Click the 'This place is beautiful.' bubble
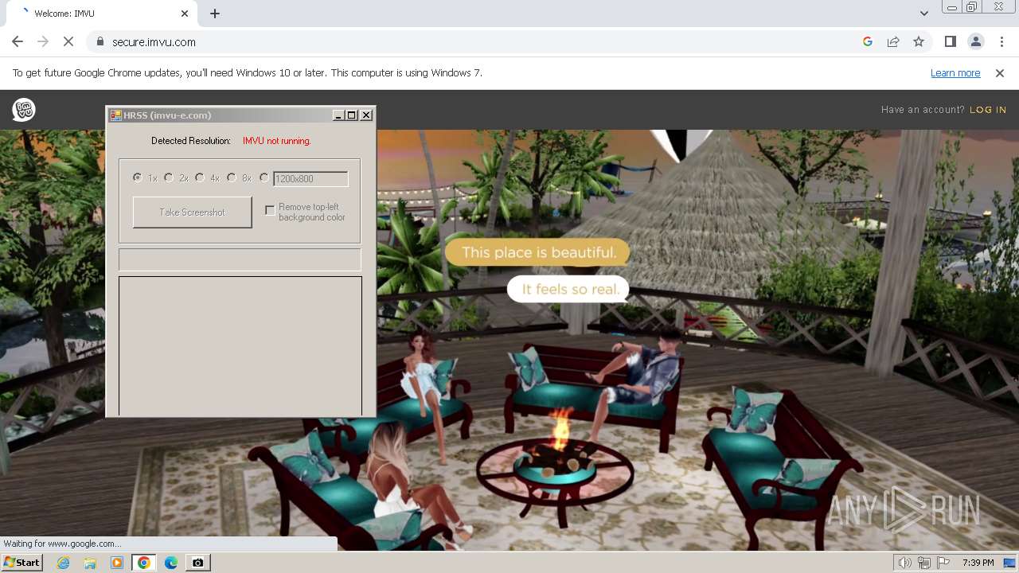 (x=538, y=252)
